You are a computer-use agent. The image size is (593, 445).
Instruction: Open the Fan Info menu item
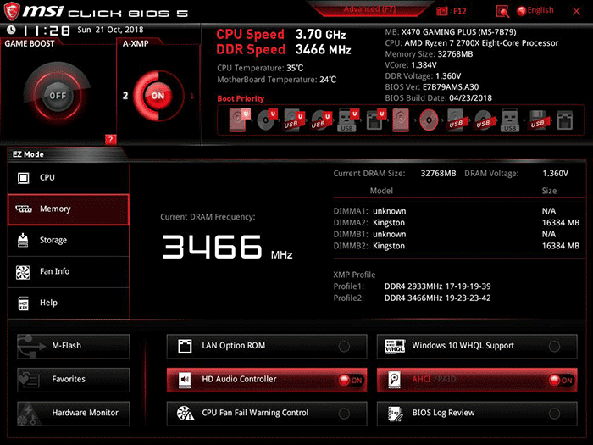pos(68,272)
